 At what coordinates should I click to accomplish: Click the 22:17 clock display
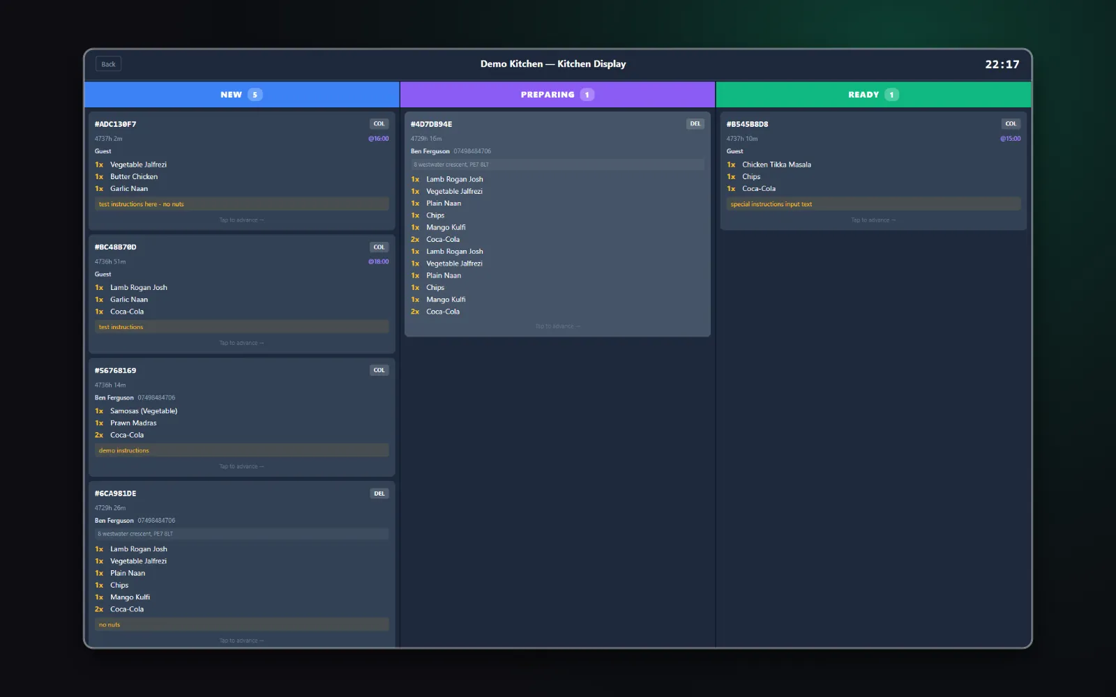tap(1002, 65)
